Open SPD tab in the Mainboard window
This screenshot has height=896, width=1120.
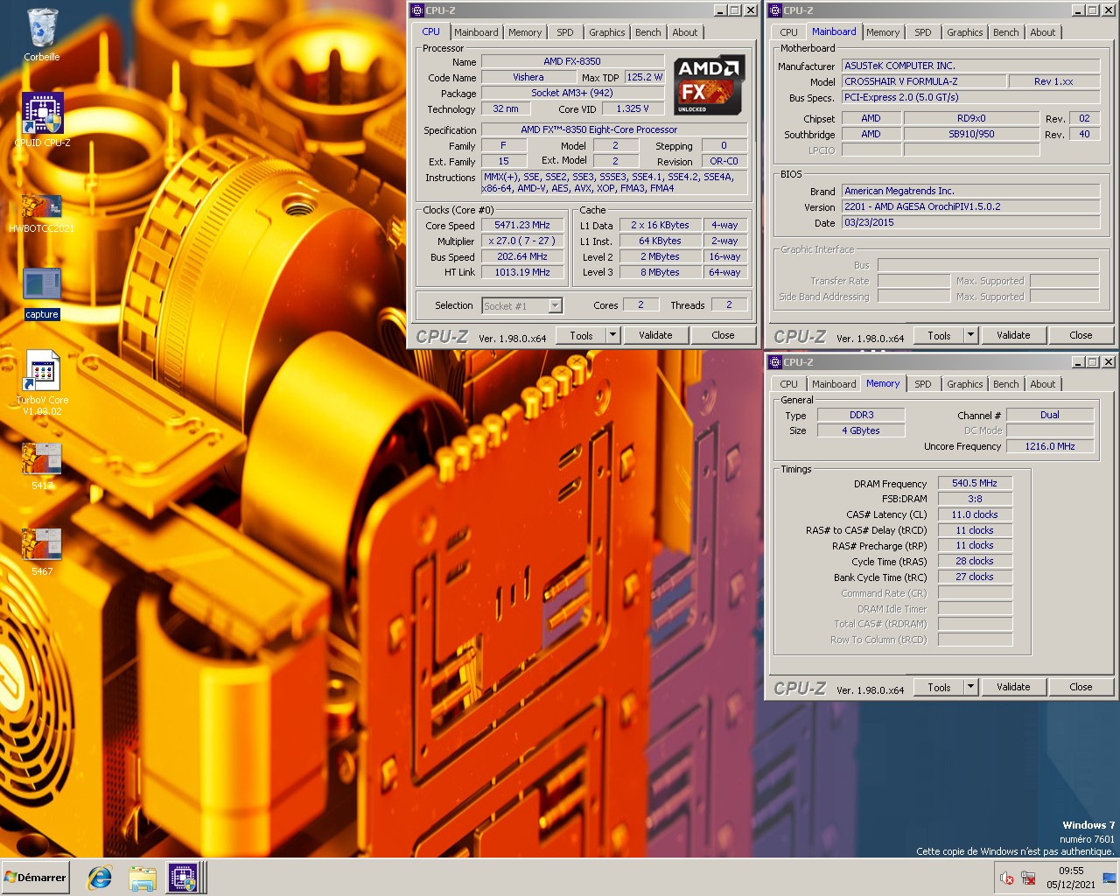[x=923, y=32]
